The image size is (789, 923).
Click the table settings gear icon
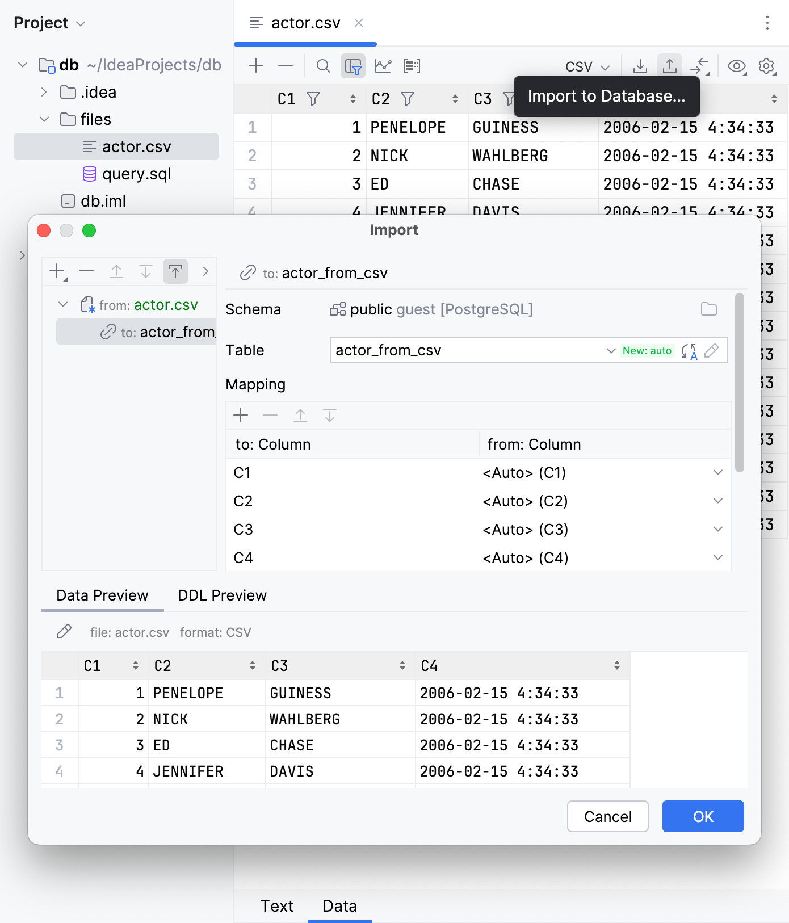pos(766,66)
